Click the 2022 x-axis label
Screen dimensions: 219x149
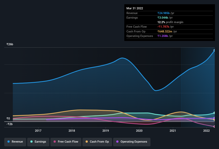click(x=206, y=131)
